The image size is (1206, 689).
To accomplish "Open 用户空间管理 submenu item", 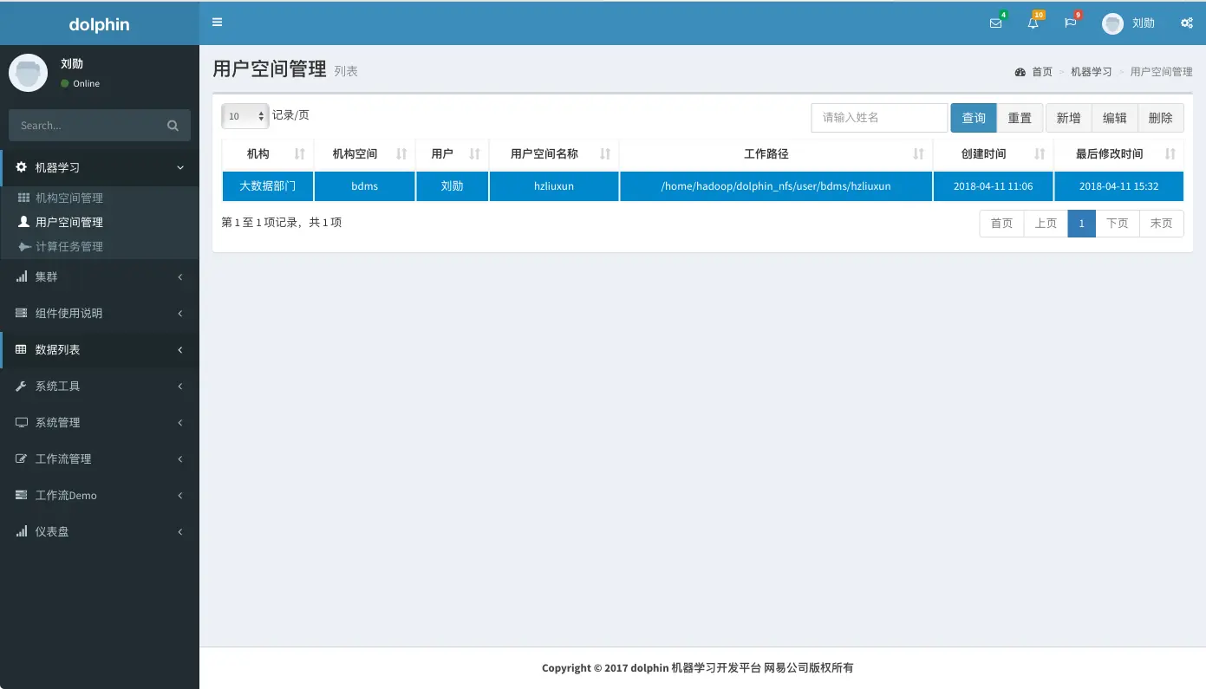I will point(100,222).
